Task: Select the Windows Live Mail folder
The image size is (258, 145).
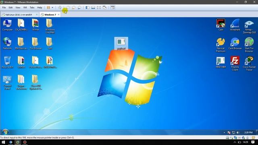Action: click(x=50, y=26)
